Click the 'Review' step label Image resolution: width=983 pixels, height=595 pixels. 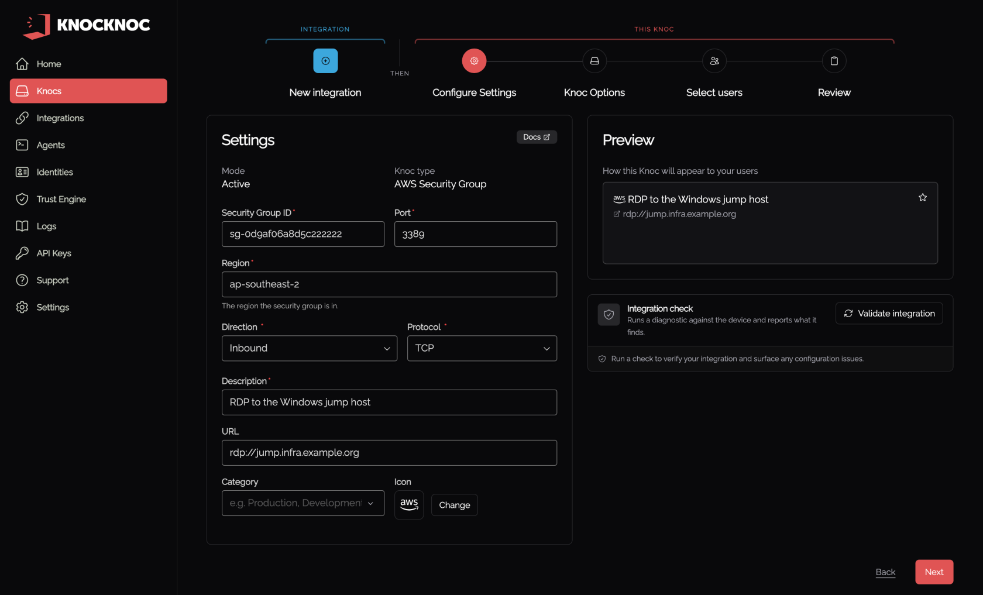coord(834,92)
